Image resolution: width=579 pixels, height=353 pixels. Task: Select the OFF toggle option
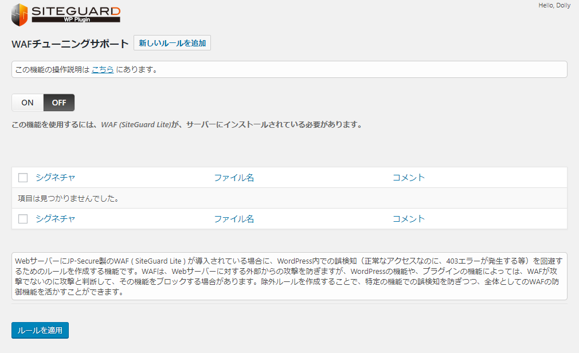coord(59,103)
